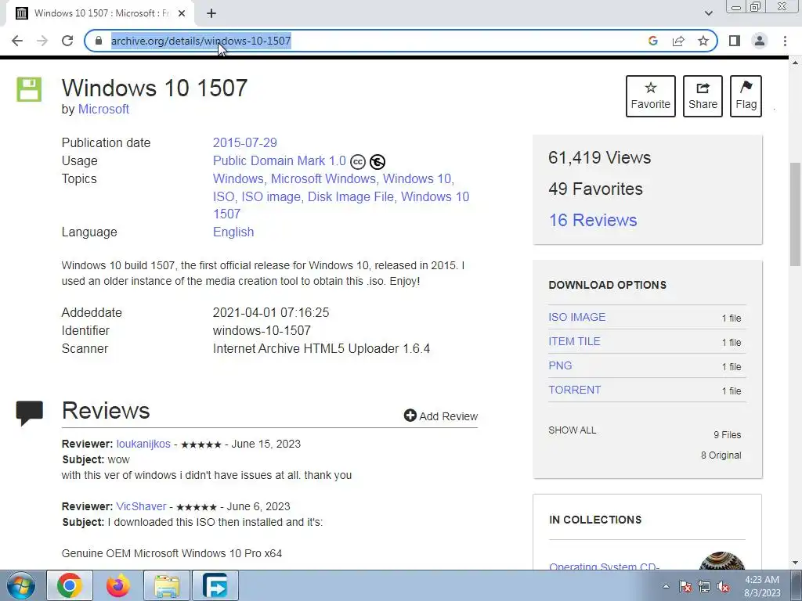Click the Reviews speech bubble icon
This screenshot has height=601, width=802.
click(29, 413)
